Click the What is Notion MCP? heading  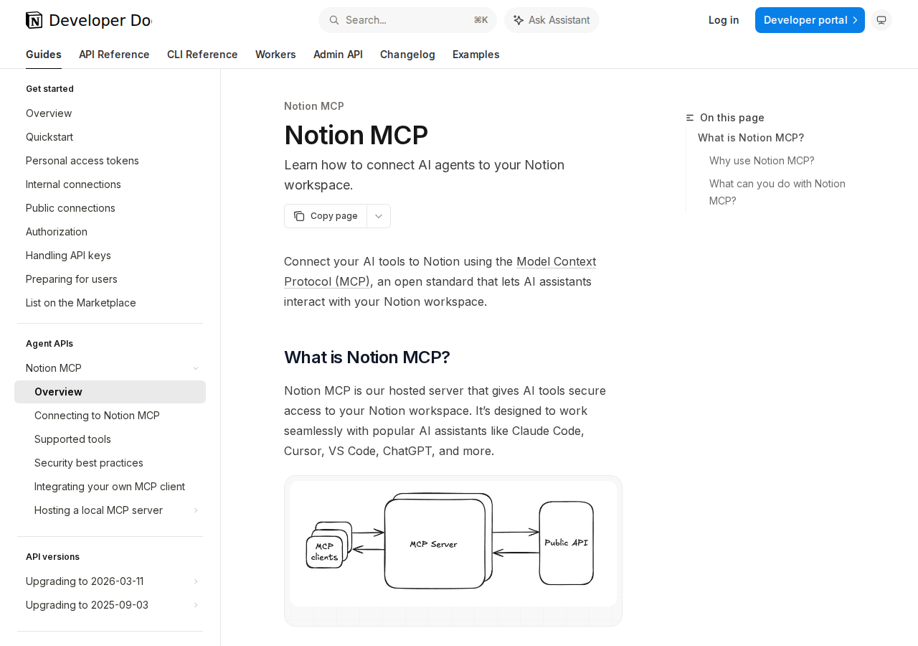367,357
